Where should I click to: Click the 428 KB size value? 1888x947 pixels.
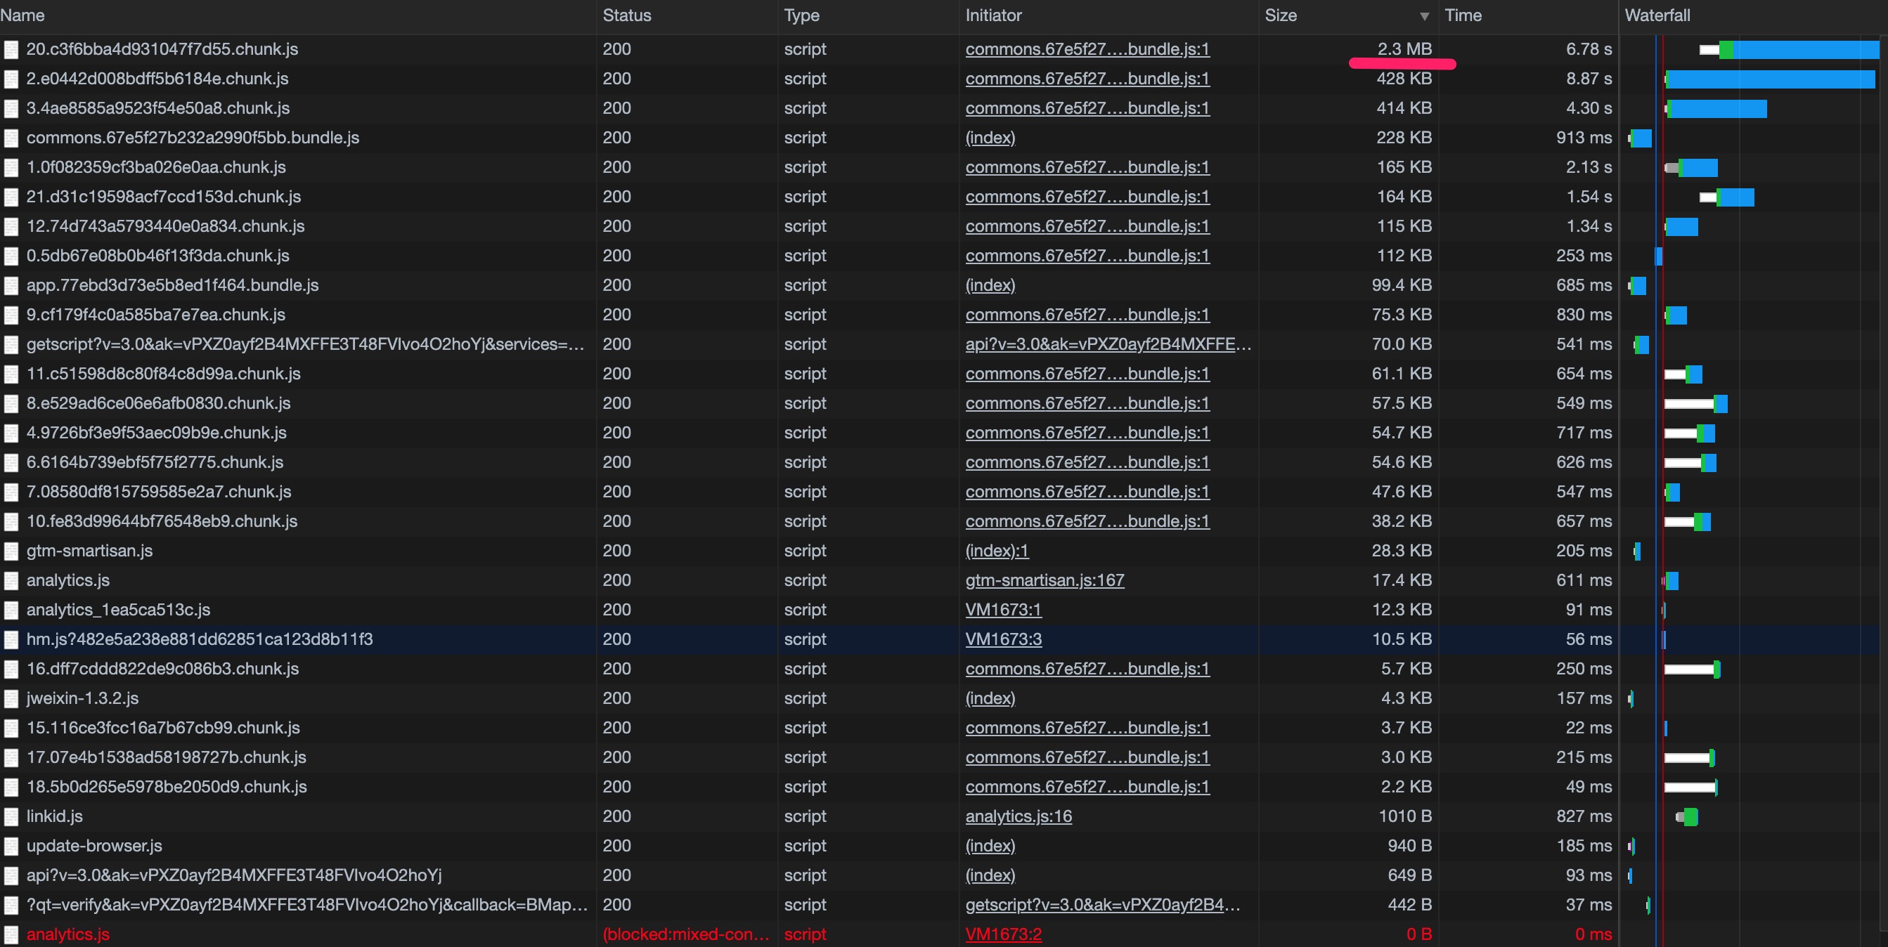pyautogui.click(x=1404, y=79)
